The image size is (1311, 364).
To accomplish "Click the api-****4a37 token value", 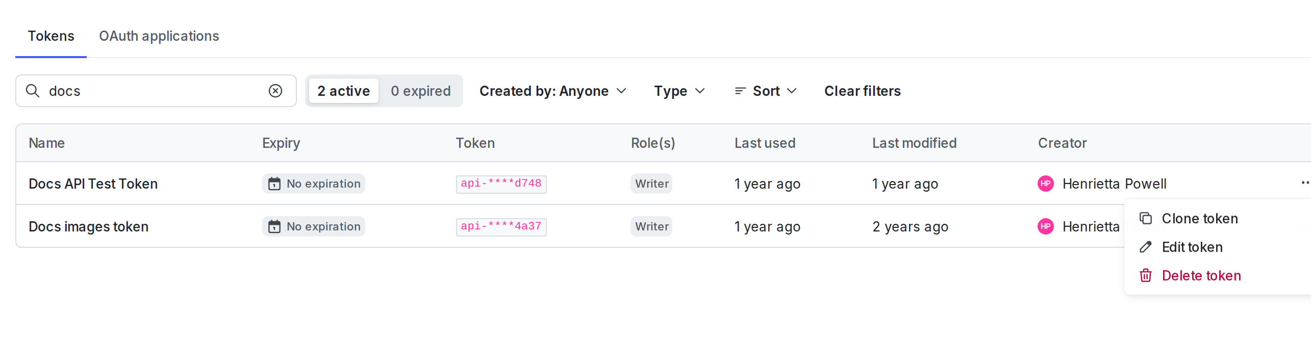I will pos(501,226).
